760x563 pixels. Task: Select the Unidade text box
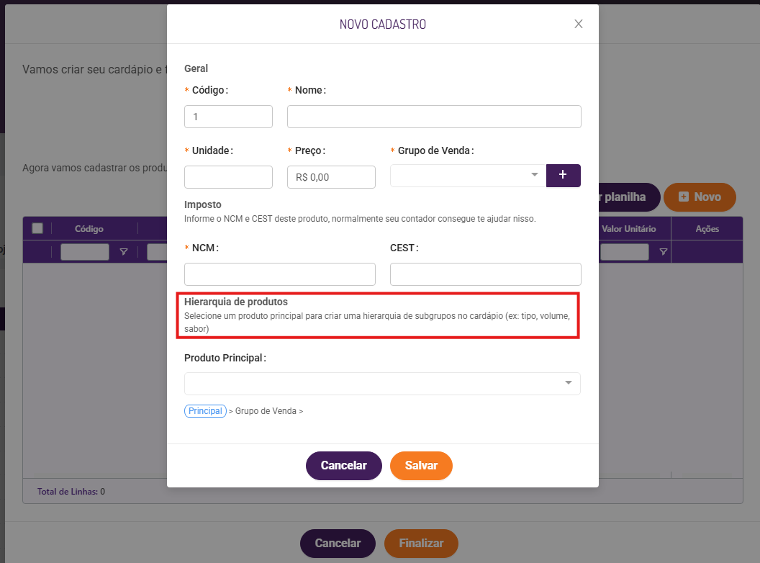228,177
